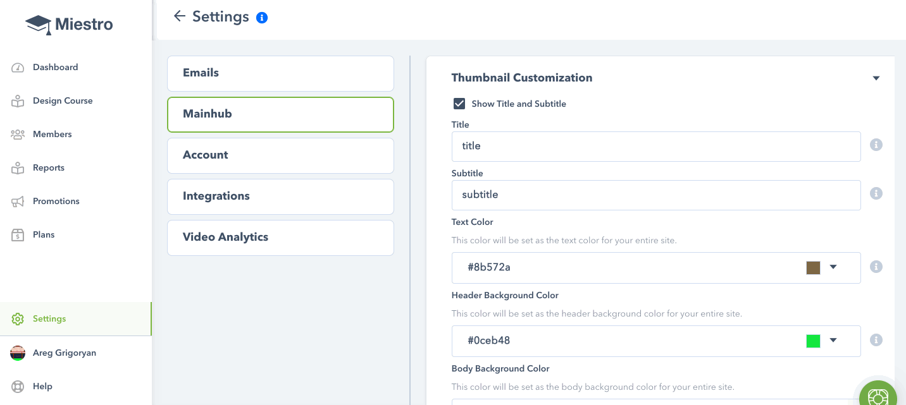906x405 pixels.
Task: Collapse the Thumbnail Customization section arrow
Action: click(x=876, y=78)
